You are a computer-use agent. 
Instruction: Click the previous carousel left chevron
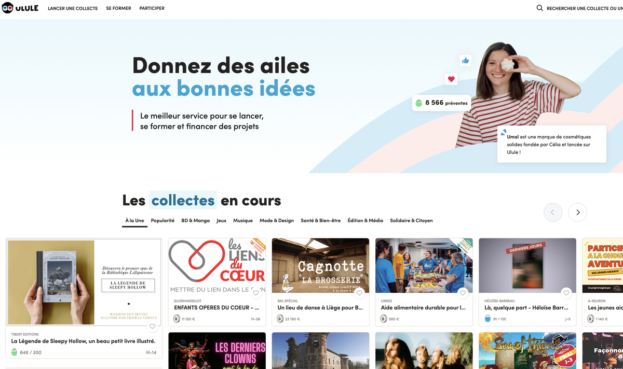click(x=553, y=212)
